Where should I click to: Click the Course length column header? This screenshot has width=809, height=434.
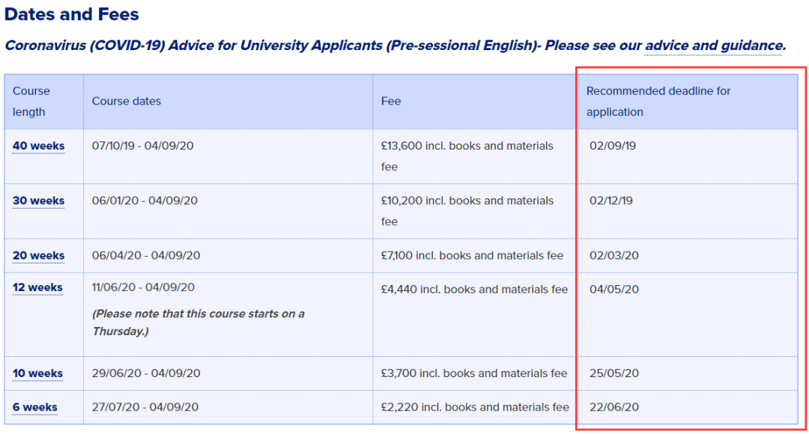coord(44,102)
